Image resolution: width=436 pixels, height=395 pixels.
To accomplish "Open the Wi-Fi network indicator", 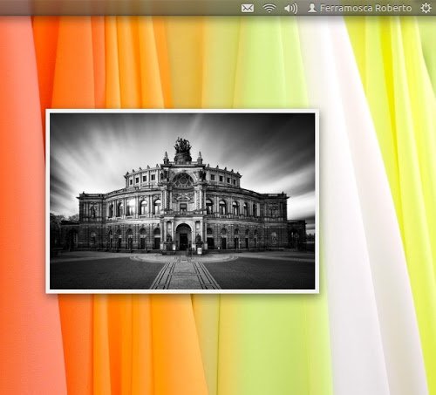I will tap(269, 8).
